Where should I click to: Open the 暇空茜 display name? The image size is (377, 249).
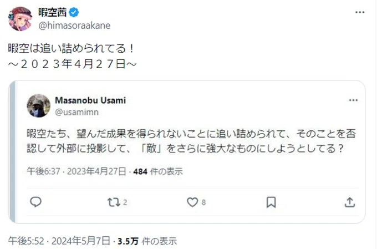(x=53, y=12)
